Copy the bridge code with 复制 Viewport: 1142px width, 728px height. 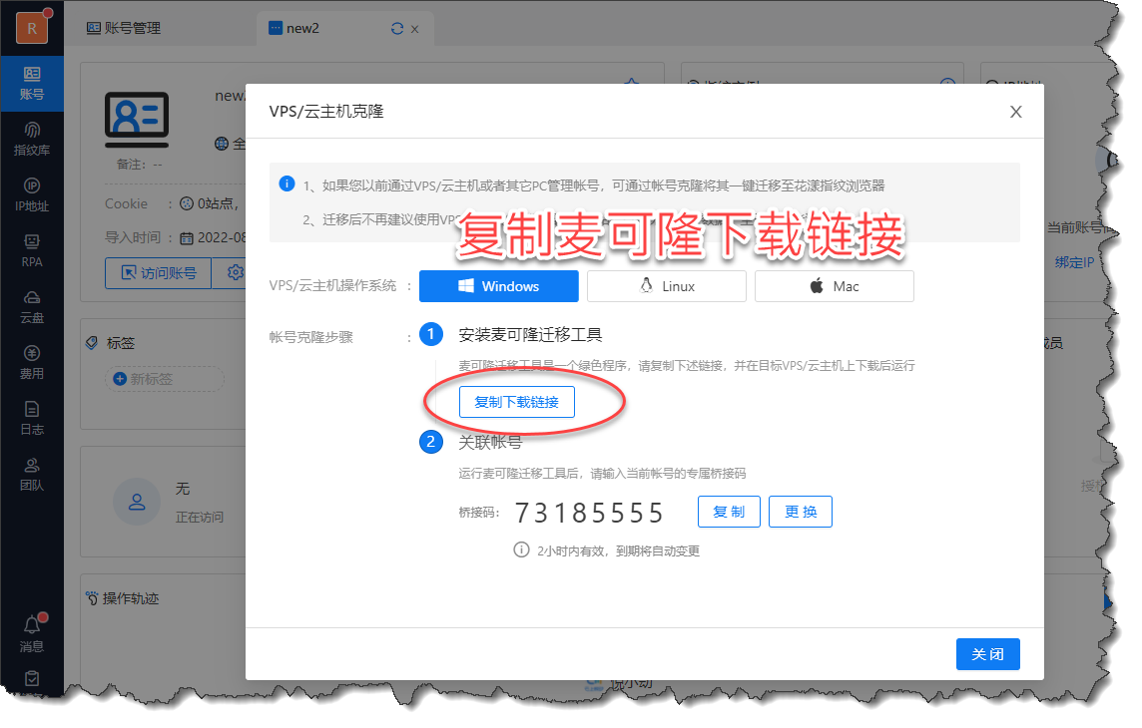(x=729, y=512)
